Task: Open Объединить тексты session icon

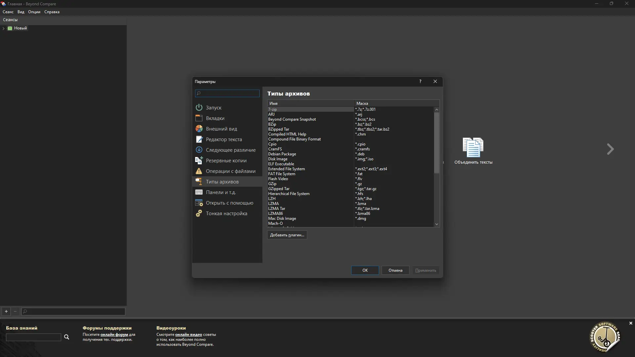Action: (473, 147)
